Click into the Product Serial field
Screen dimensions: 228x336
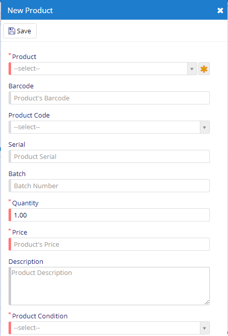[x=109, y=156]
